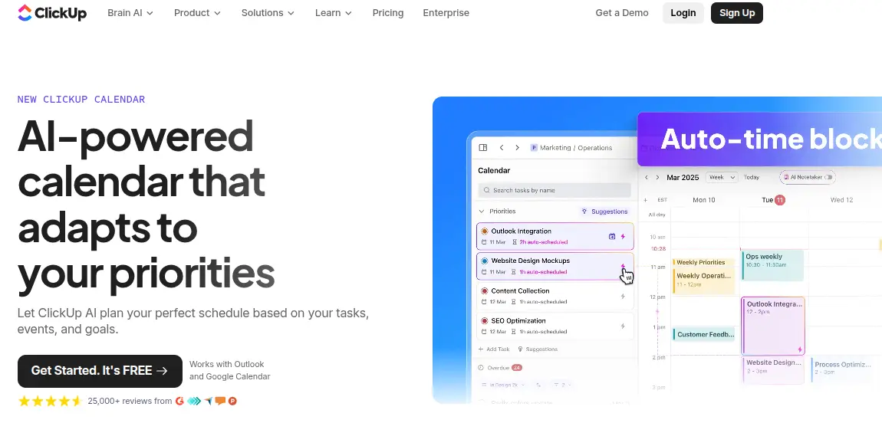Click the Sign Up button
Image resolution: width=882 pixels, height=433 pixels.
[737, 13]
